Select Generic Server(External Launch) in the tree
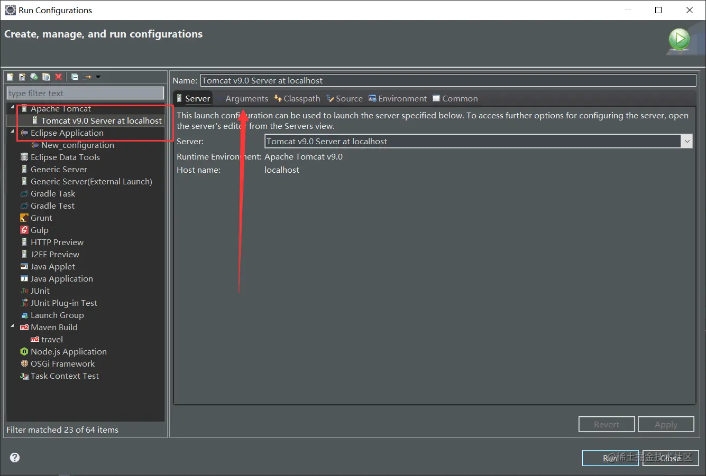The width and height of the screenshot is (706, 476). (91, 181)
